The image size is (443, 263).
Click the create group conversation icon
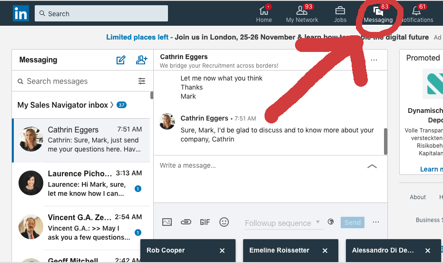(x=141, y=60)
